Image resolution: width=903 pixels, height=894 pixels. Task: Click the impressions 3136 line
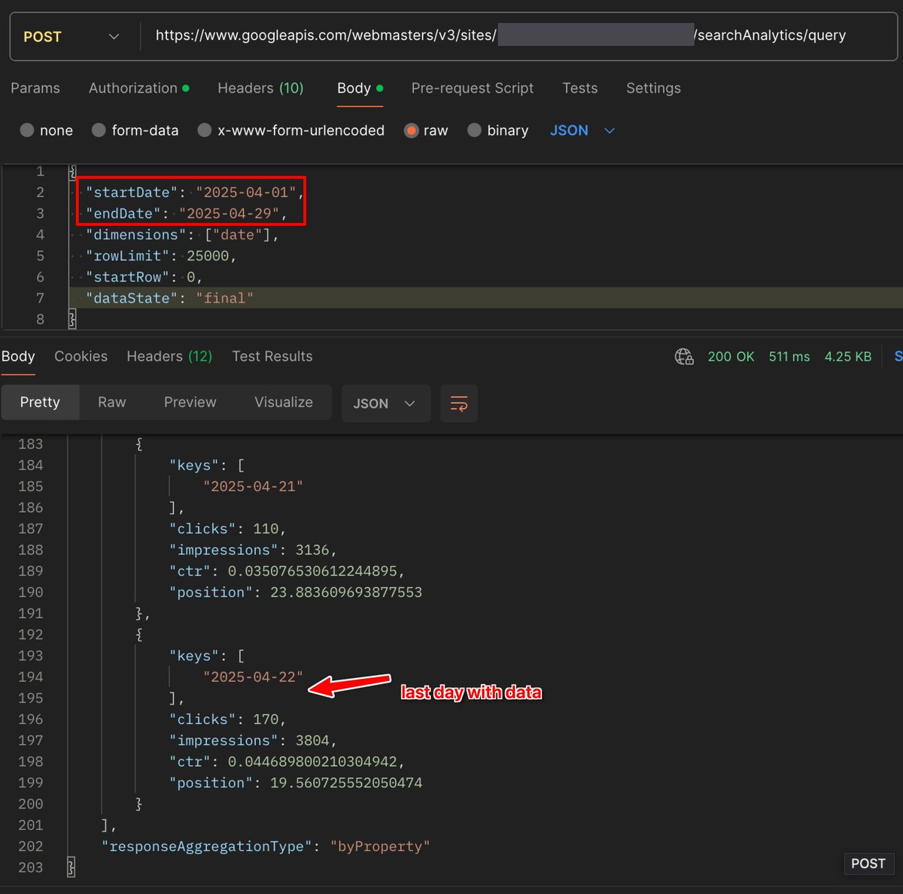(253, 549)
